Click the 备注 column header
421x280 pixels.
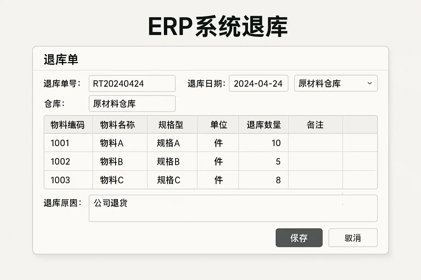pos(315,125)
